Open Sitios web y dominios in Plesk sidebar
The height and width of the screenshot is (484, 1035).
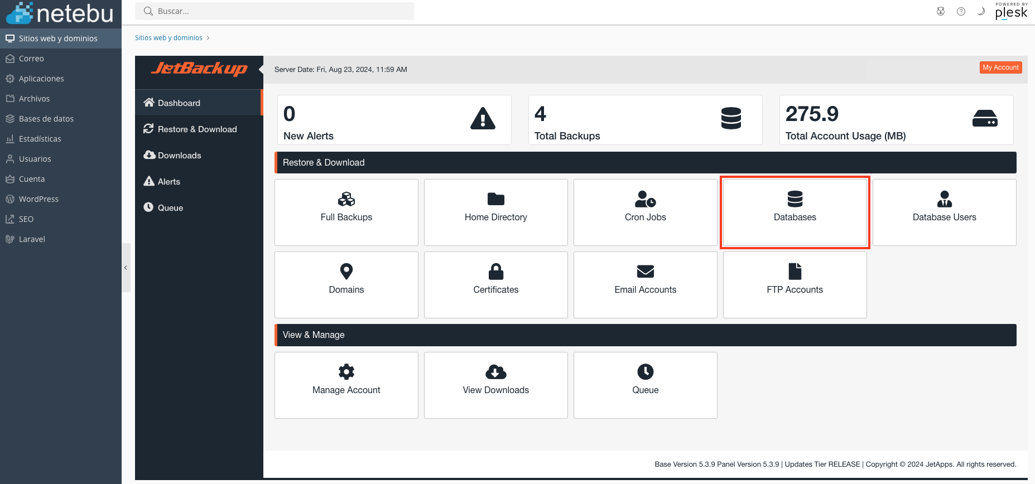(x=61, y=38)
